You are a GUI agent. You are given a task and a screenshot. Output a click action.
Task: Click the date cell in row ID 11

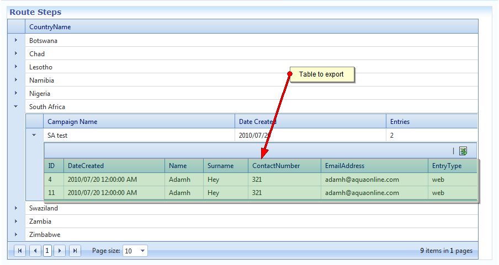point(114,193)
